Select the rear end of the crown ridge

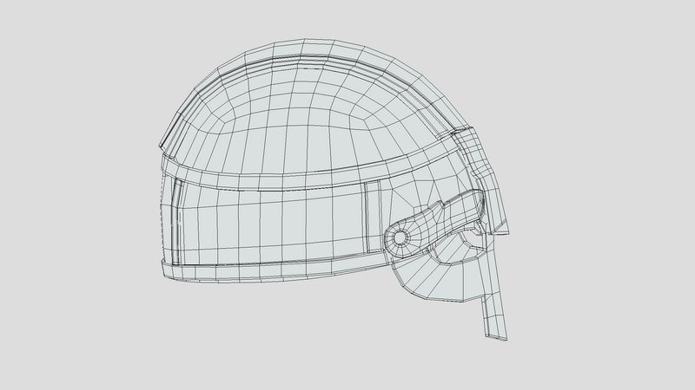[x=167, y=140]
